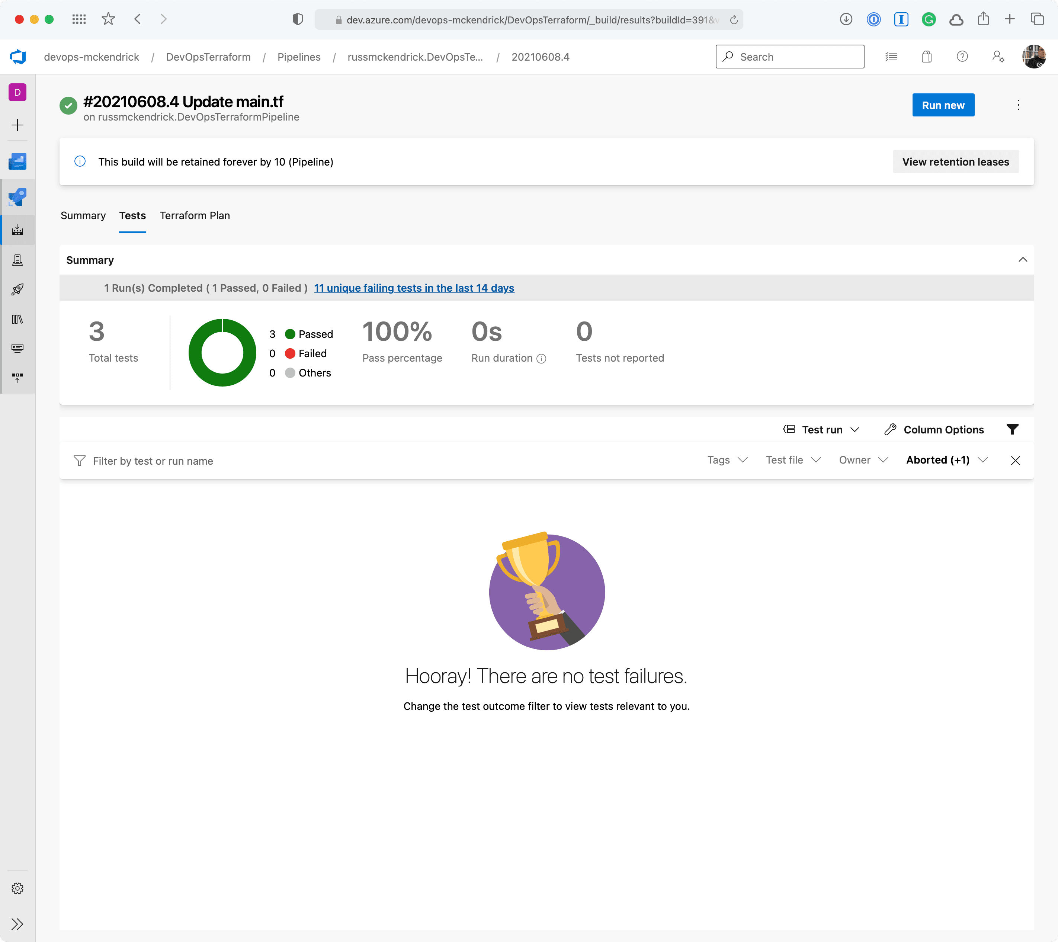Open Azure Boards from the sidebar
Image resolution: width=1058 pixels, height=942 pixels.
click(x=17, y=161)
